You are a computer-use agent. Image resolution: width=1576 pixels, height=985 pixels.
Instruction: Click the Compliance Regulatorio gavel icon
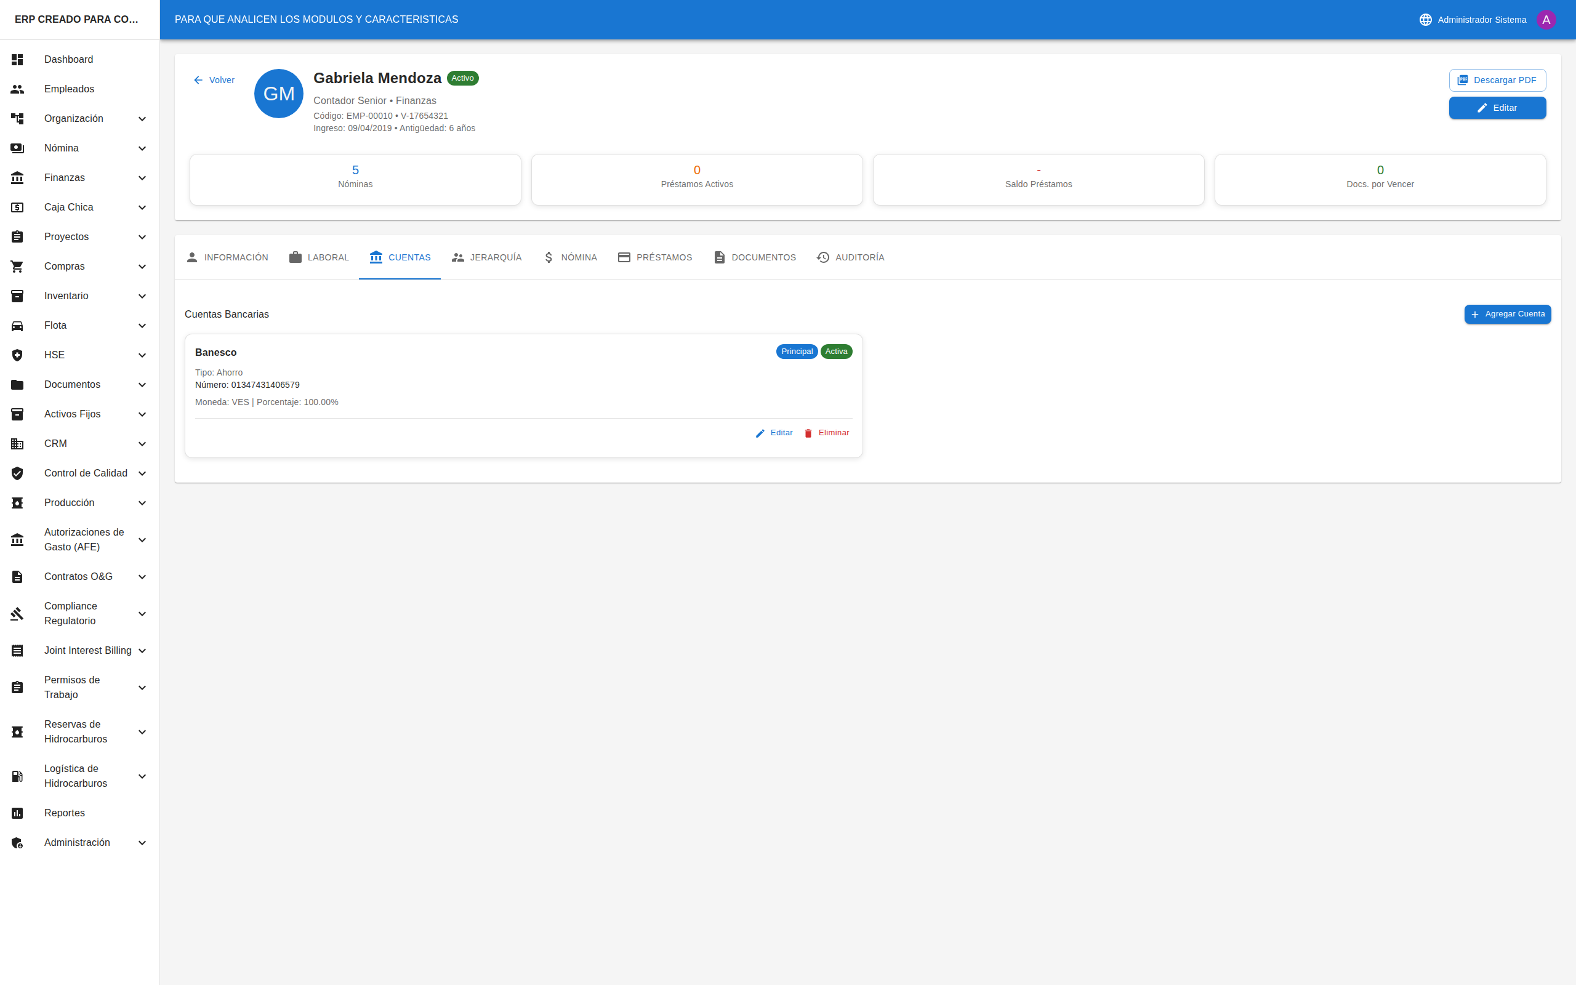click(18, 614)
